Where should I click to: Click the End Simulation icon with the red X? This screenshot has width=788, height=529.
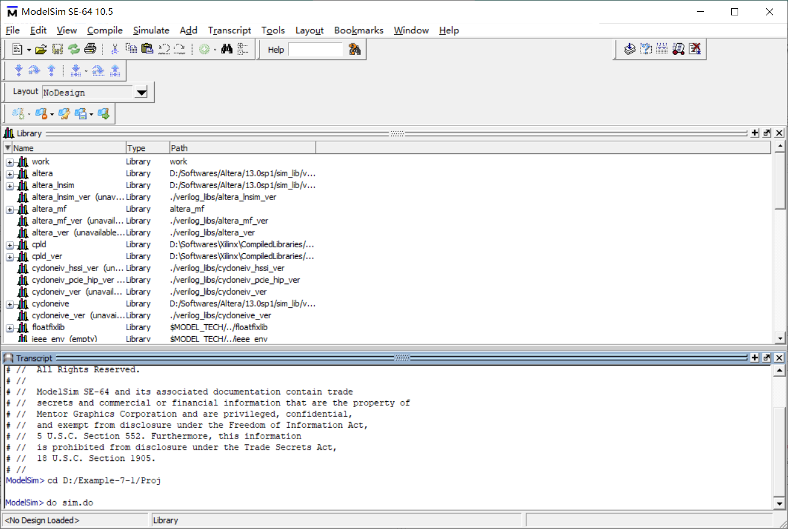point(694,49)
